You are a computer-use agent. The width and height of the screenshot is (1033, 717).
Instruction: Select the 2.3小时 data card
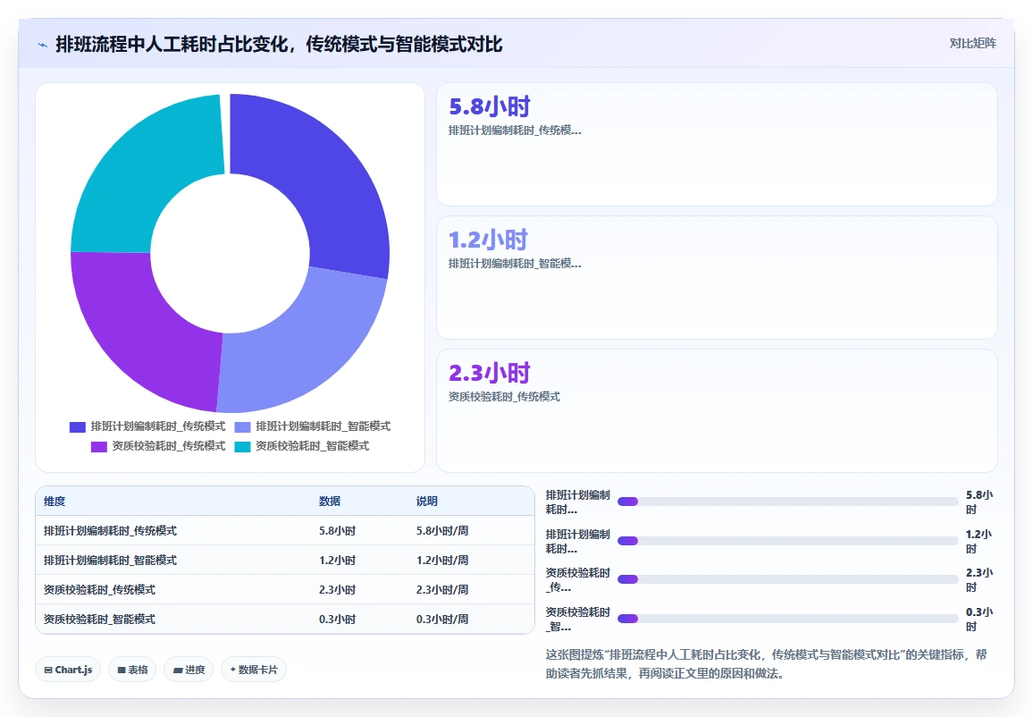click(717, 410)
